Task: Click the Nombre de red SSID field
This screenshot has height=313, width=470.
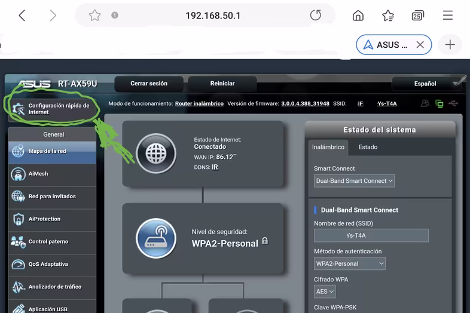Action: (371, 235)
